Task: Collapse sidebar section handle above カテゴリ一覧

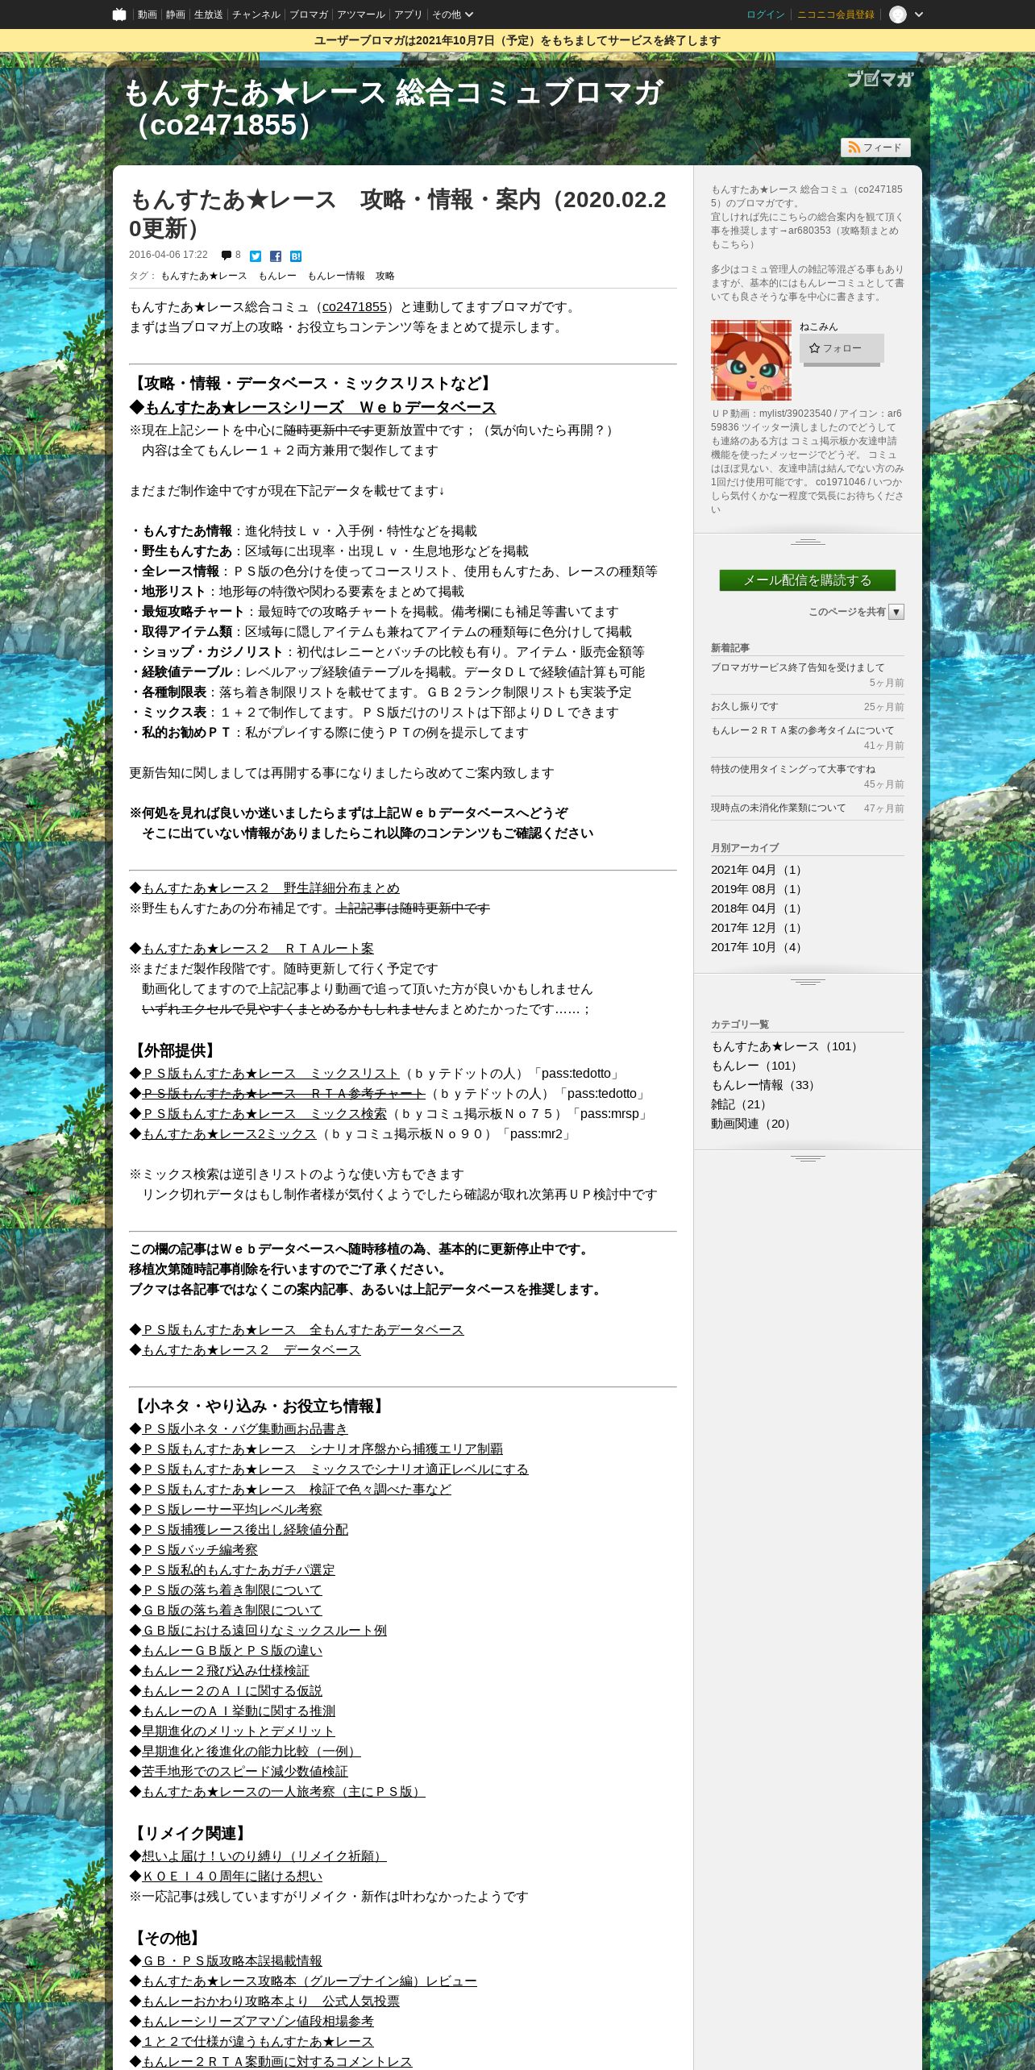Action: point(808,982)
